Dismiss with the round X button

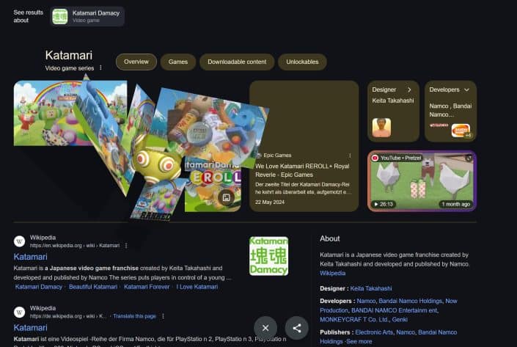click(x=265, y=328)
